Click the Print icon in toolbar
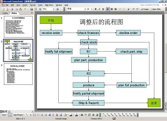167x121 pixels. click(12, 9)
